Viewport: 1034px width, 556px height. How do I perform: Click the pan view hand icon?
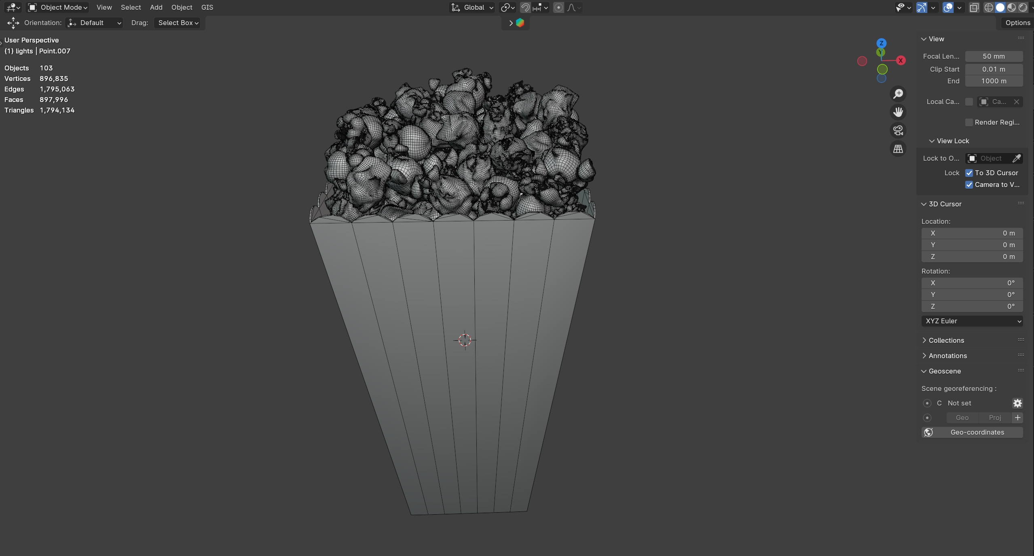pos(898,112)
